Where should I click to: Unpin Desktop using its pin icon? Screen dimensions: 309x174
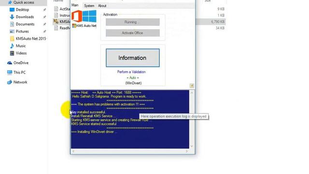pyautogui.click(x=44, y=10)
